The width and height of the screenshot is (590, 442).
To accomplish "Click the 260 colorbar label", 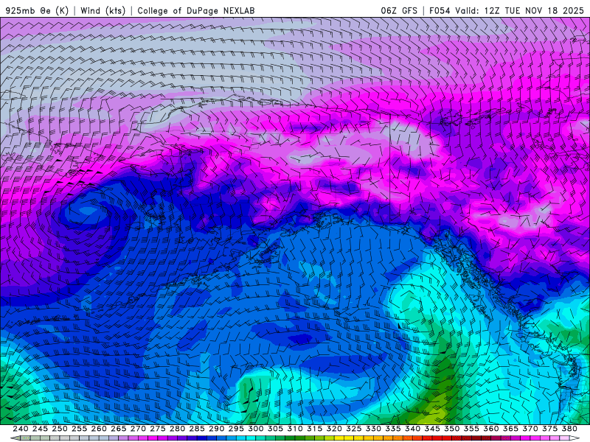I will pyautogui.click(x=99, y=429).
